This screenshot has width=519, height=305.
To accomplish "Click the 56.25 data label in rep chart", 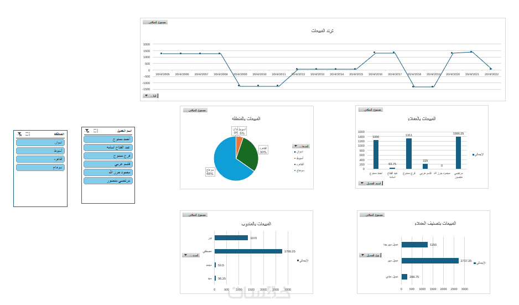I will [x=222, y=278].
